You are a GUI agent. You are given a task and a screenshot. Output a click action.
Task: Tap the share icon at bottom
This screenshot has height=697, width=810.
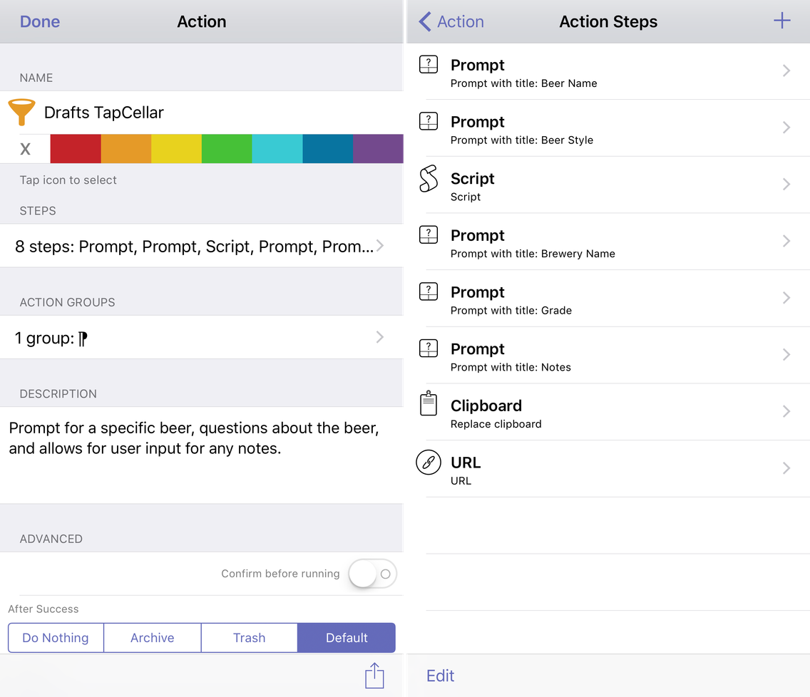(x=374, y=676)
